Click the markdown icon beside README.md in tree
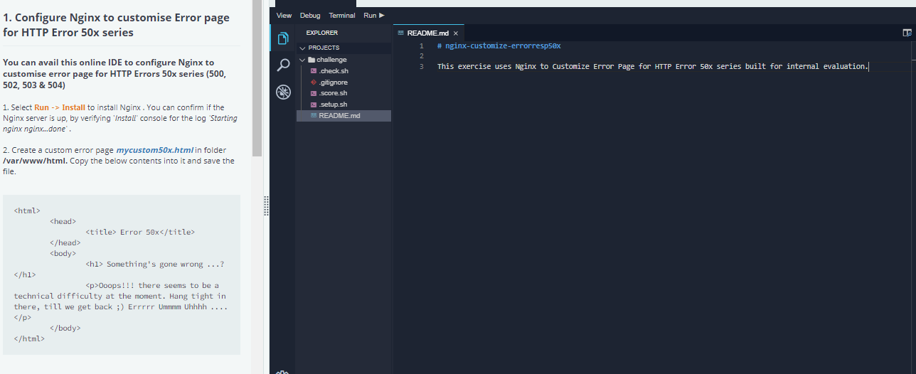This screenshot has width=916, height=374. coord(313,115)
